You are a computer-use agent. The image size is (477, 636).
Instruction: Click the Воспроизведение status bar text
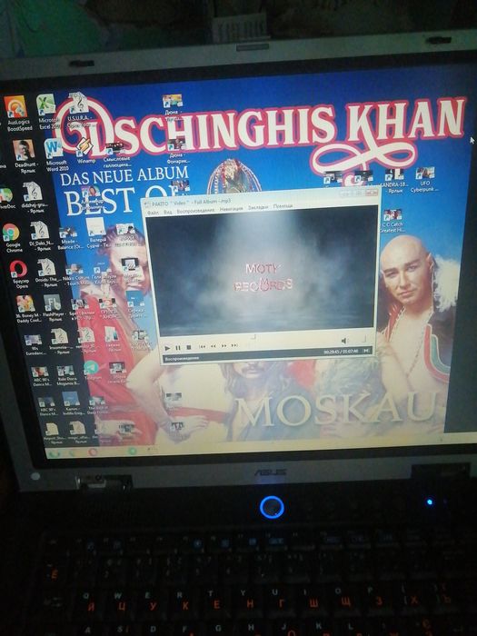coord(182,359)
